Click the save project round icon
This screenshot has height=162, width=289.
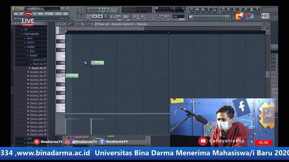[229, 9]
